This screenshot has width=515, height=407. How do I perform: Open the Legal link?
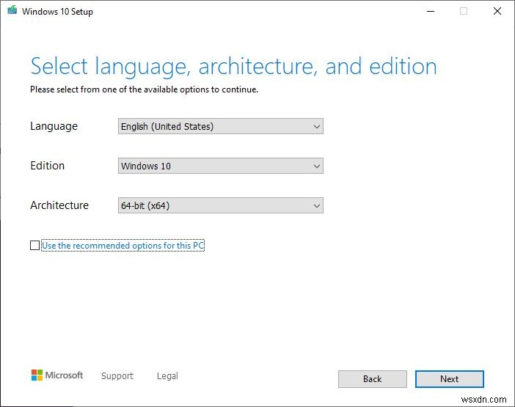[167, 375]
